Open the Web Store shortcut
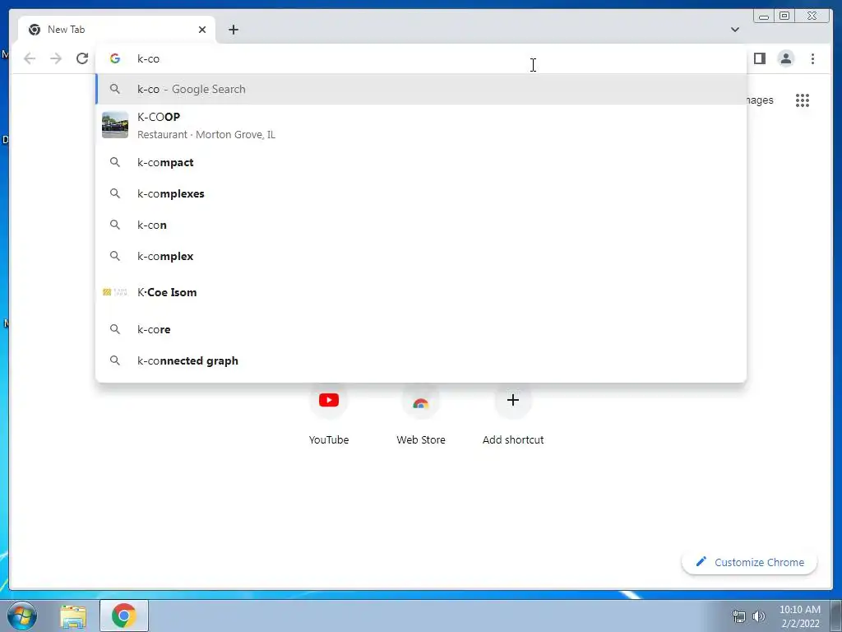 (x=421, y=414)
